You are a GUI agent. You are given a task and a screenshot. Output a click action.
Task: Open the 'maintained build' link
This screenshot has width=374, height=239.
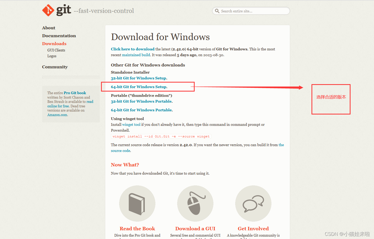click(136, 55)
